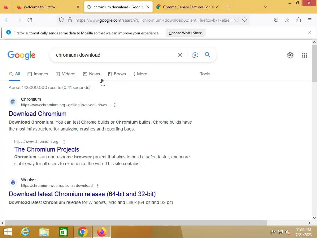317x238 pixels.
Task: Open options for the Woolyss result
Action: click(x=98, y=186)
